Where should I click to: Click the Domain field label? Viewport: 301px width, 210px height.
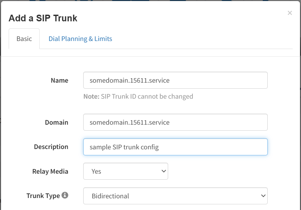pos(57,122)
